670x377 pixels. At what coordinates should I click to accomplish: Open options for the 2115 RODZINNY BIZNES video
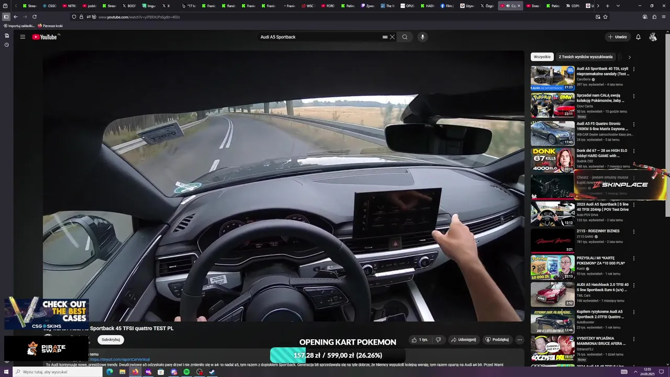point(634,231)
